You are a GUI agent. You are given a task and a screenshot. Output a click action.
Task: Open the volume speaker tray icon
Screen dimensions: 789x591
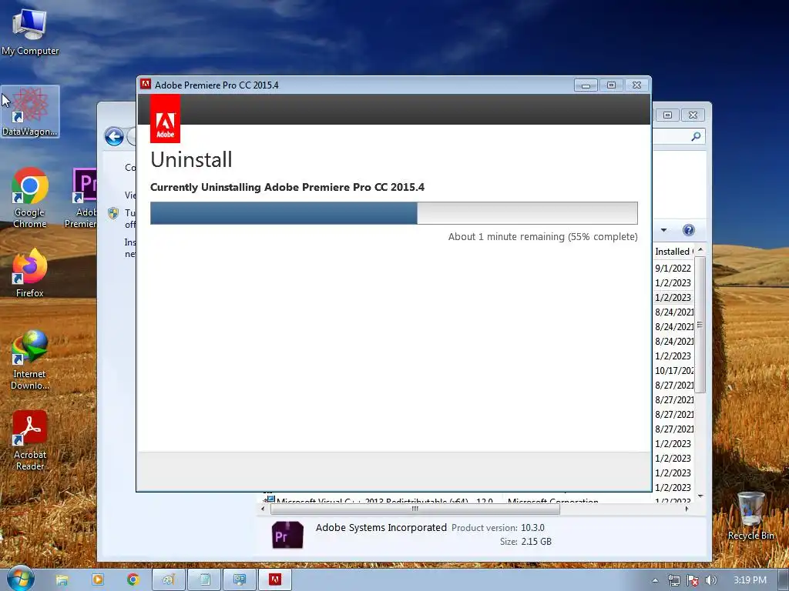click(x=710, y=580)
